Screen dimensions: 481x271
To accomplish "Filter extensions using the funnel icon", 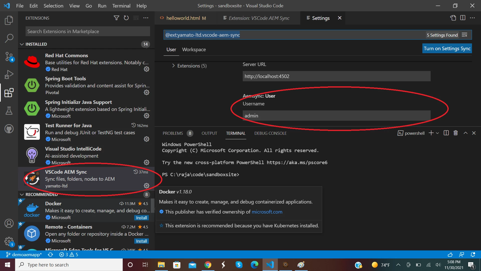I will (116, 18).
